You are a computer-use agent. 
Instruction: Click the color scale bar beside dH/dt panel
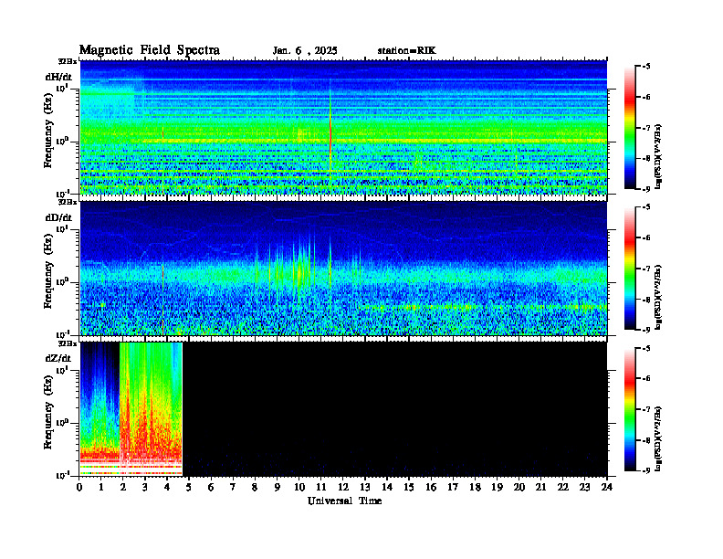point(630,128)
